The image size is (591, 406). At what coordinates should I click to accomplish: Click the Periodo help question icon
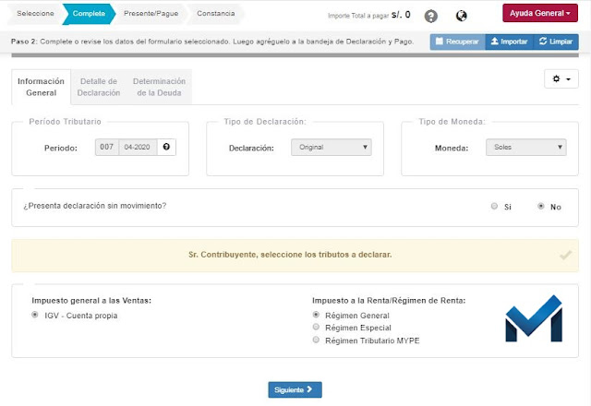(x=166, y=147)
